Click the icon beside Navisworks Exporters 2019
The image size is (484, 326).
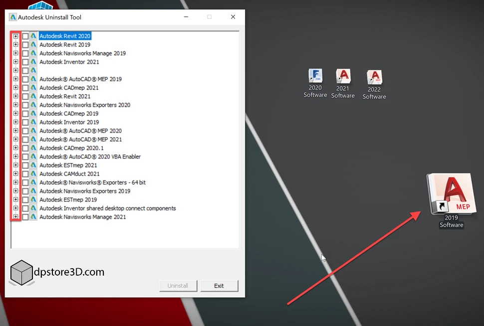33,191
